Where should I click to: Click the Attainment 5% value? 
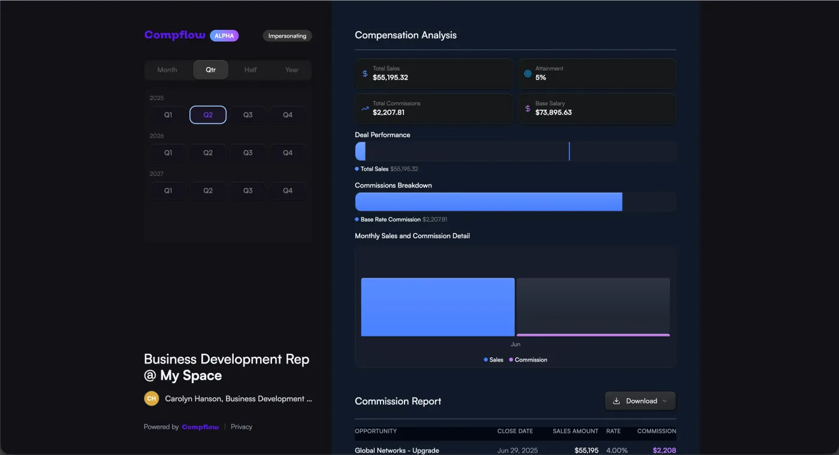point(541,78)
